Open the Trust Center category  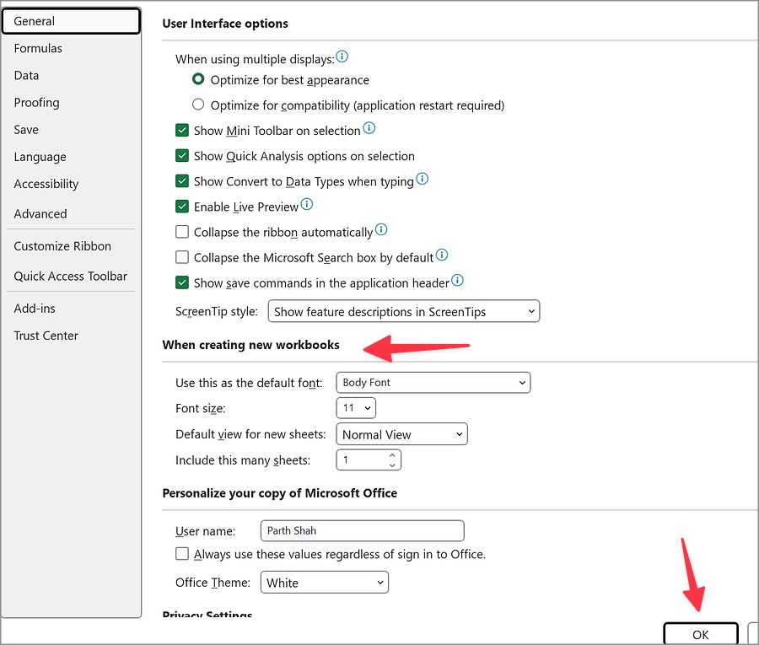pyautogui.click(x=46, y=336)
